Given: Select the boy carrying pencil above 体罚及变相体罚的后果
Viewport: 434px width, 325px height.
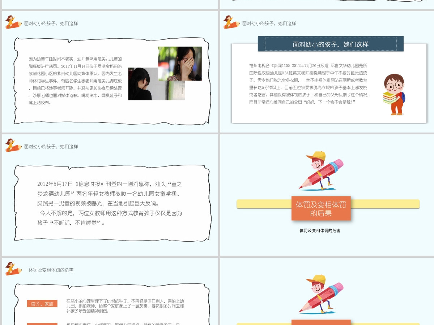Looking at the screenshot, I should pos(321,171).
